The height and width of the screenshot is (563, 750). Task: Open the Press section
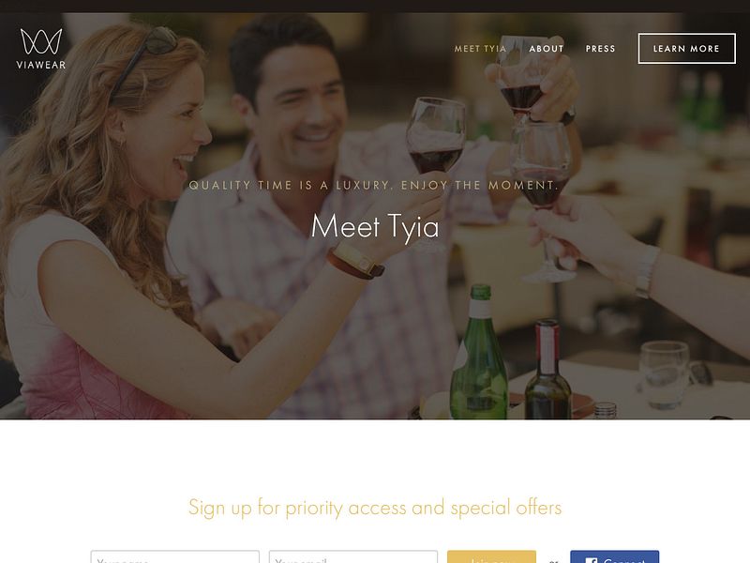pos(600,49)
